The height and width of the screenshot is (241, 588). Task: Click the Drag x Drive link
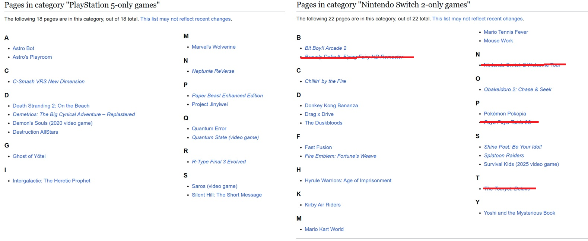[319, 114]
